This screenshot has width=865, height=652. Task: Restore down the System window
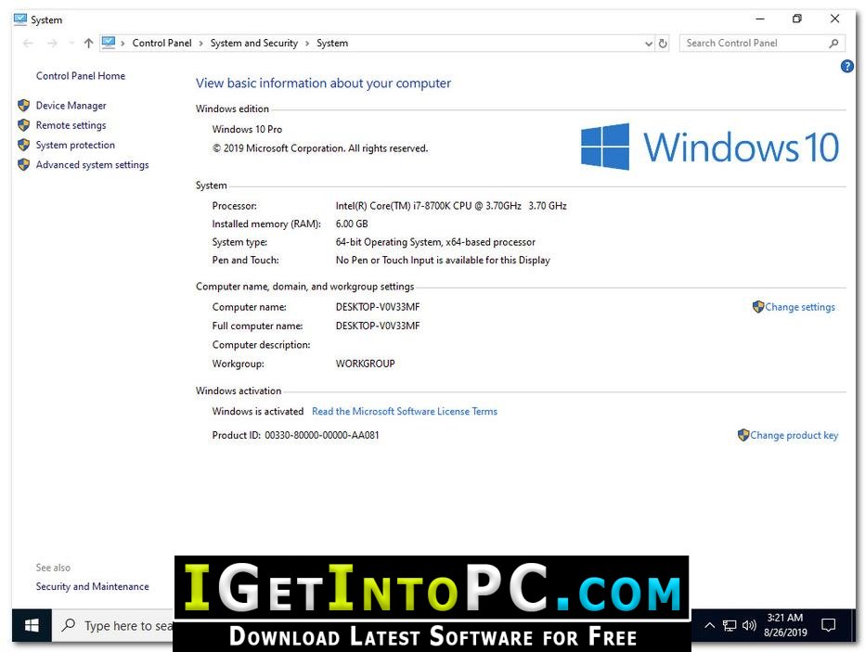pyautogui.click(x=796, y=19)
